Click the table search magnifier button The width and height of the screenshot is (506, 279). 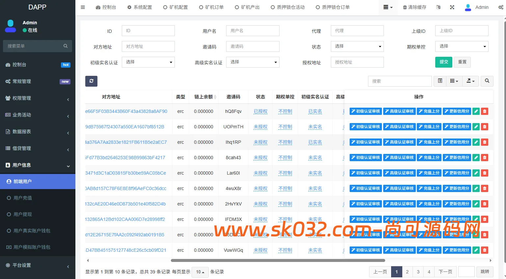(x=487, y=81)
